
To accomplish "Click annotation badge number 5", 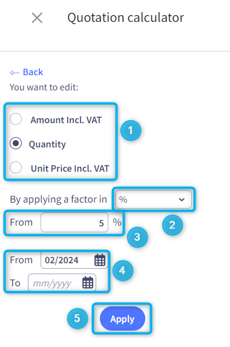I will point(77,318).
